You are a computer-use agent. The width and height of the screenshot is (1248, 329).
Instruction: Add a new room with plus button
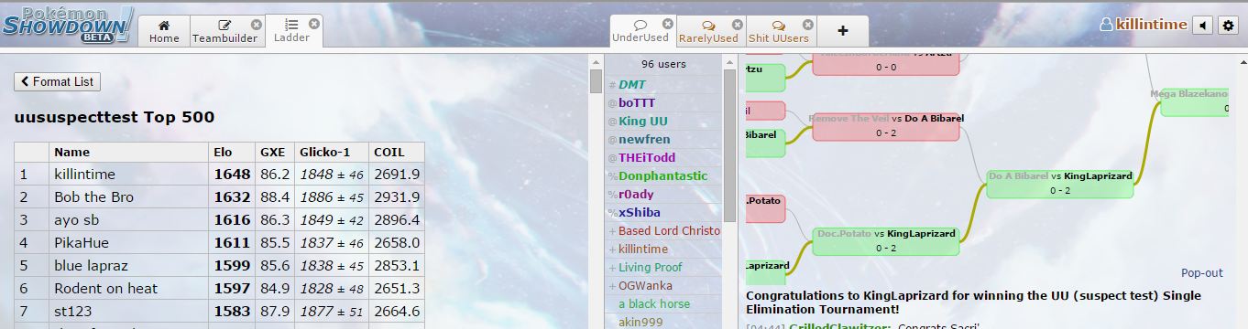pyautogui.click(x=843, y=31)
